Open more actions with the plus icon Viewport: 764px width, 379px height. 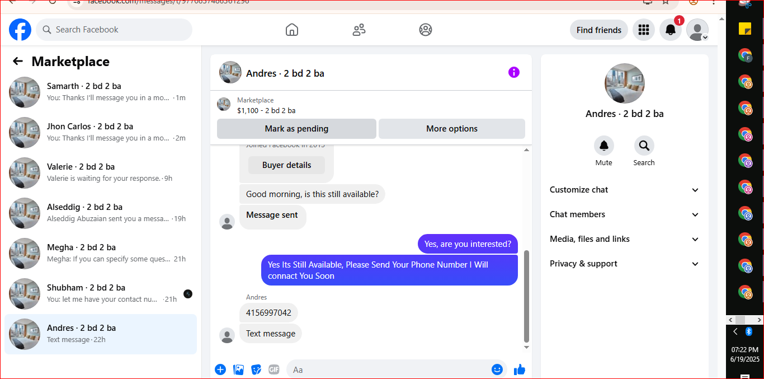coord(220,369)
